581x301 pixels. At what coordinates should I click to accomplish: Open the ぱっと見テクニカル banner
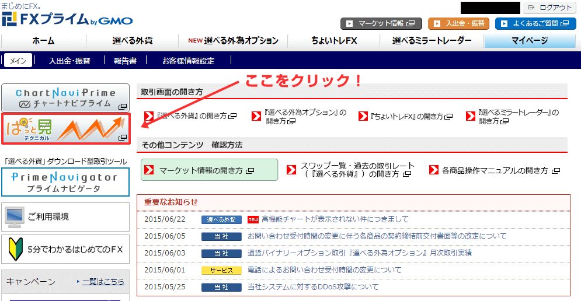point(66,129)
